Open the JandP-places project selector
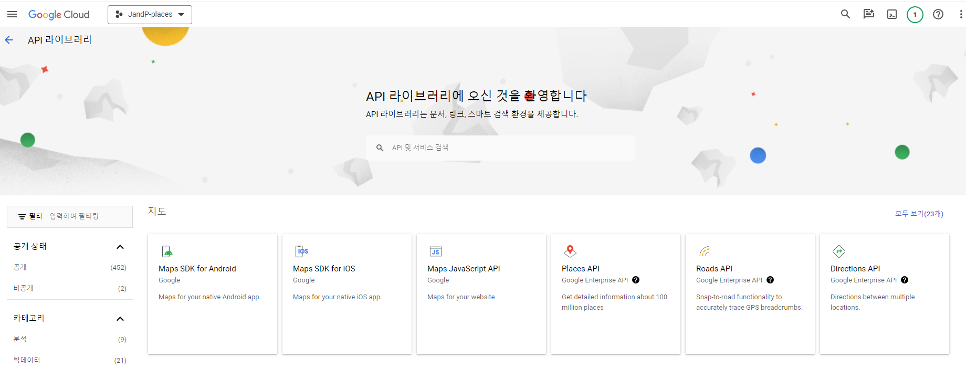 click(x=150, y=15)
